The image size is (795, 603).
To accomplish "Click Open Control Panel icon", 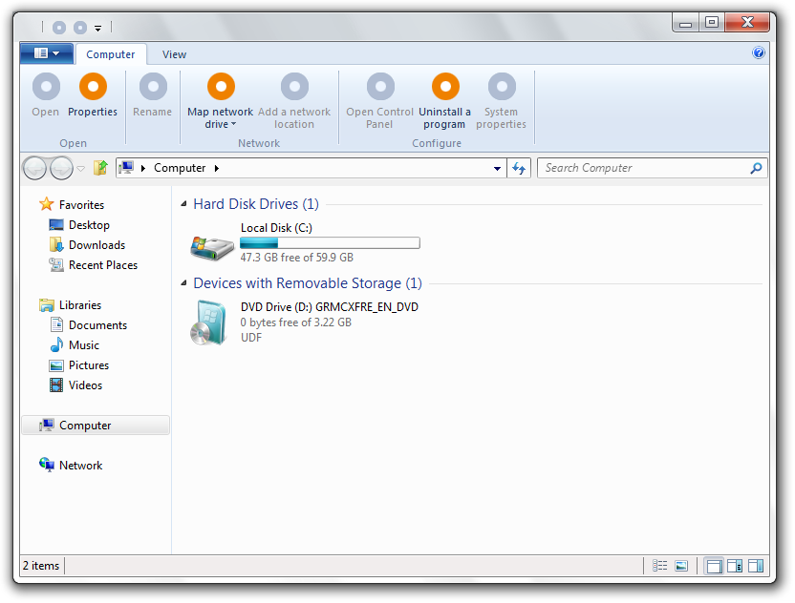I will [380, 87].
